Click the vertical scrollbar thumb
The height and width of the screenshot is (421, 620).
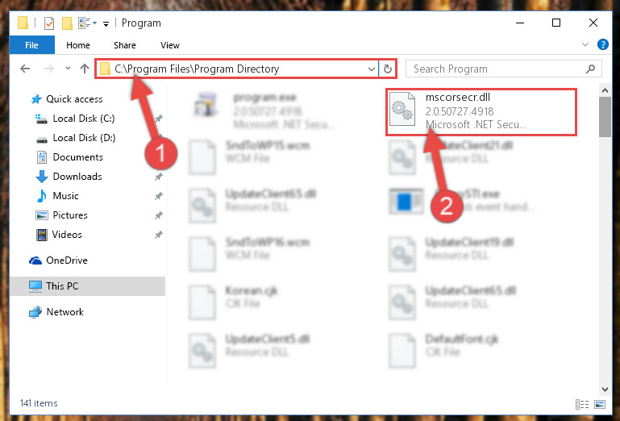point(605,117)
